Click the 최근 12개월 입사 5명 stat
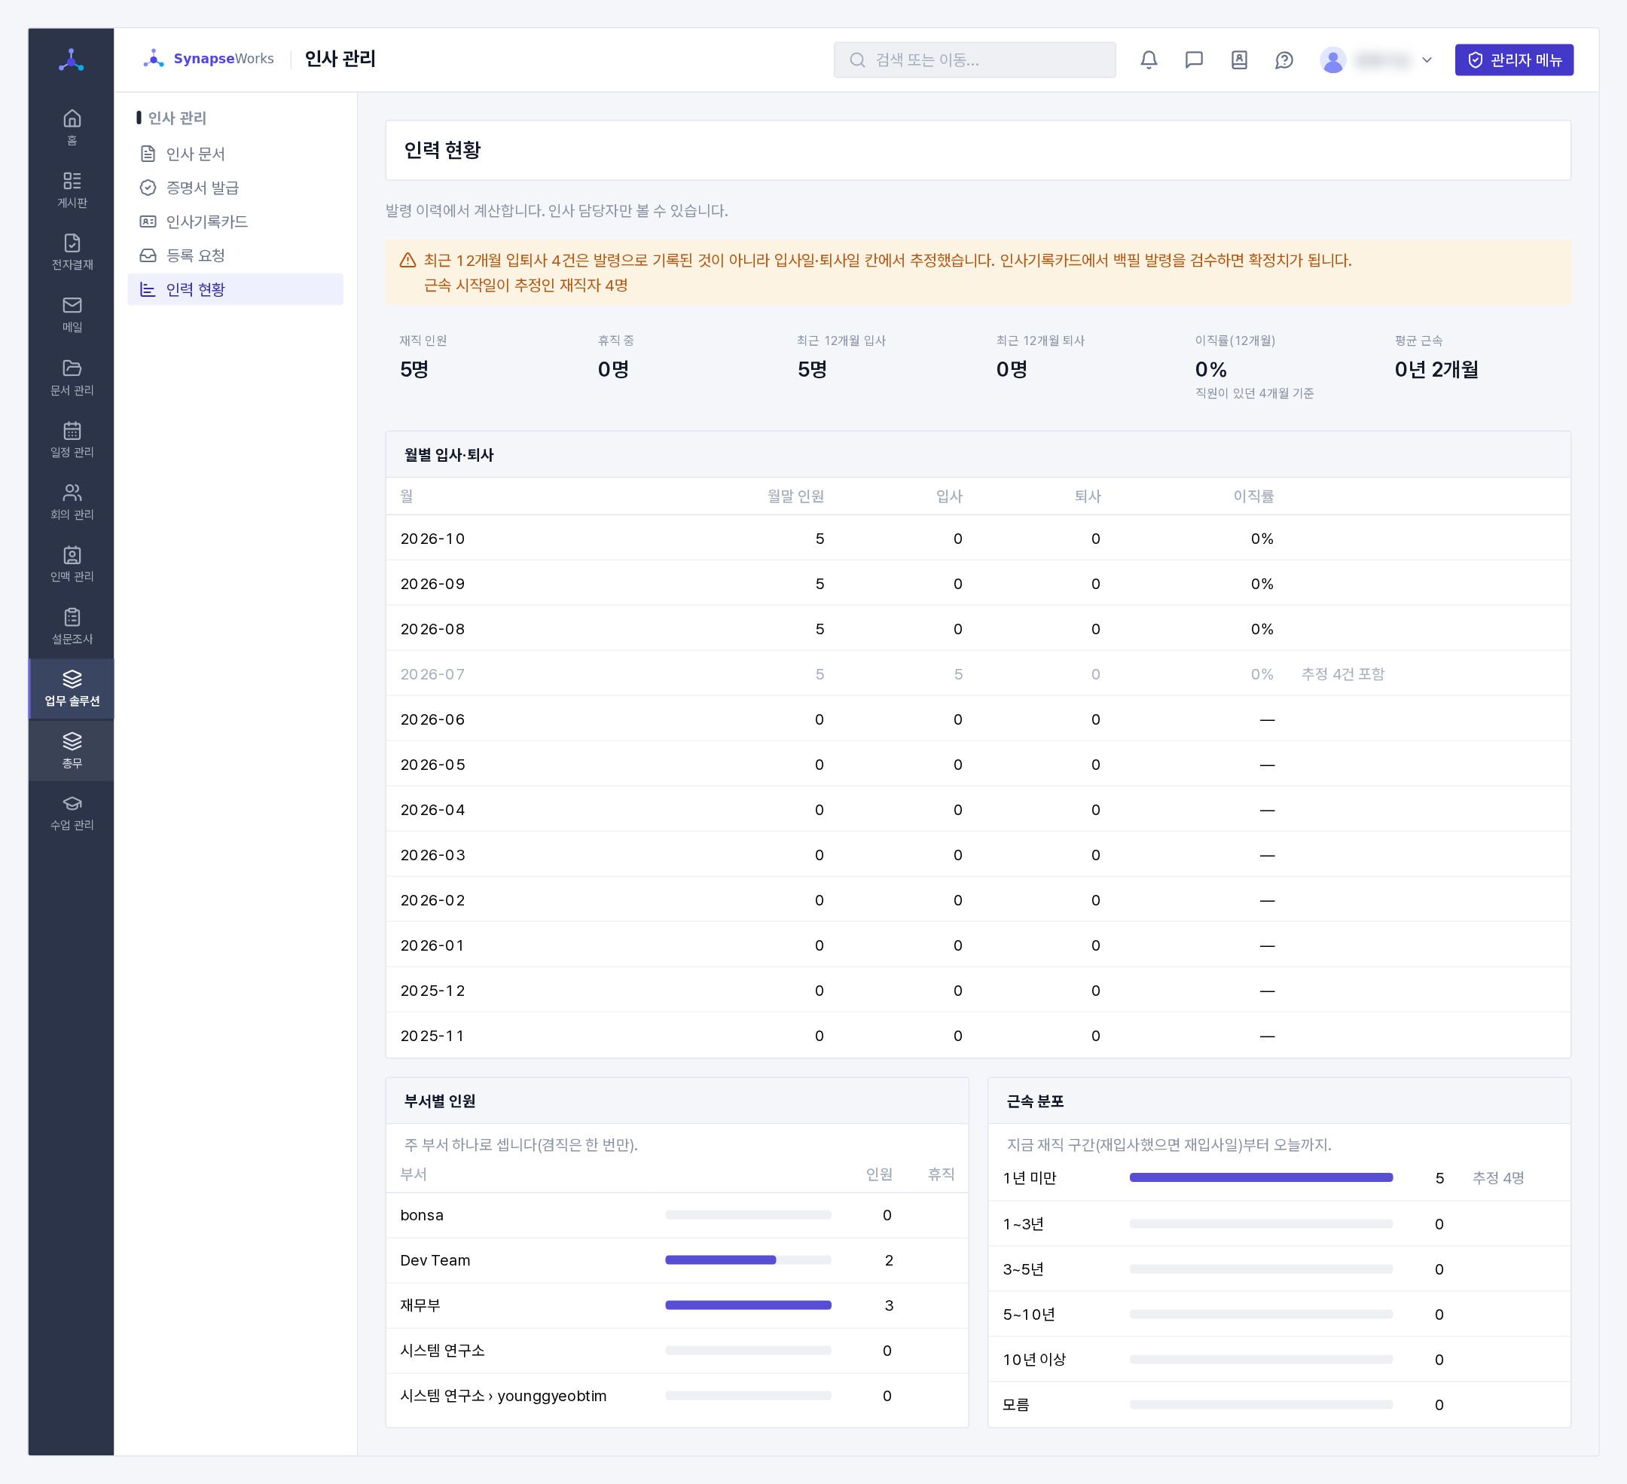This screenshot has width=1627, height=1484. pos(841,359)
